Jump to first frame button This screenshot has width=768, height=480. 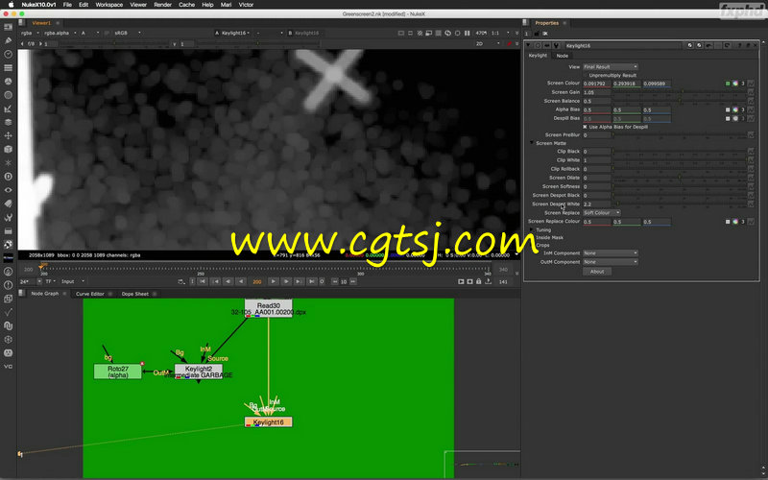pos(203,281)
